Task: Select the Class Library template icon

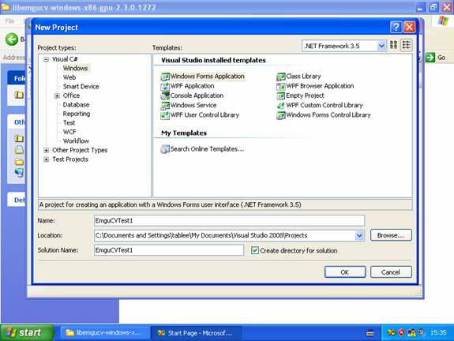Action: 281,77
